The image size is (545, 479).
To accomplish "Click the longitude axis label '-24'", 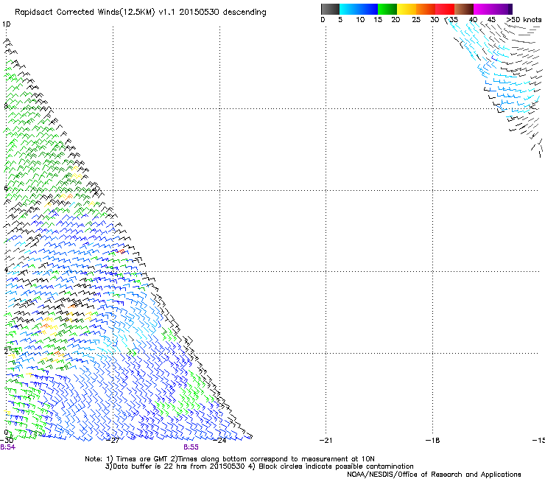I will click(x=220, y=441).
